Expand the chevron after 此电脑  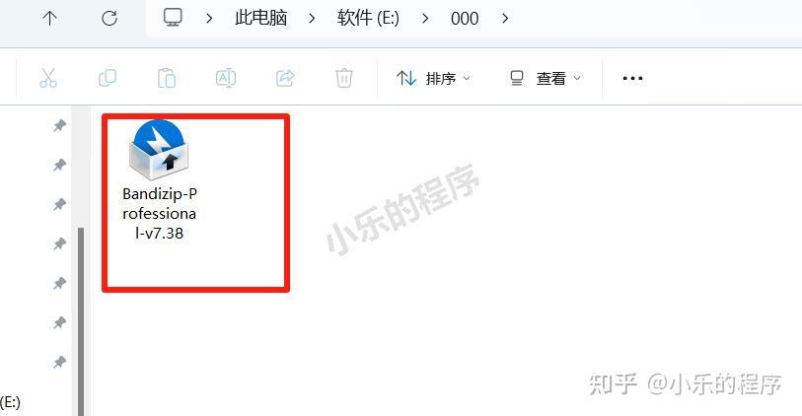pos(312,19)
